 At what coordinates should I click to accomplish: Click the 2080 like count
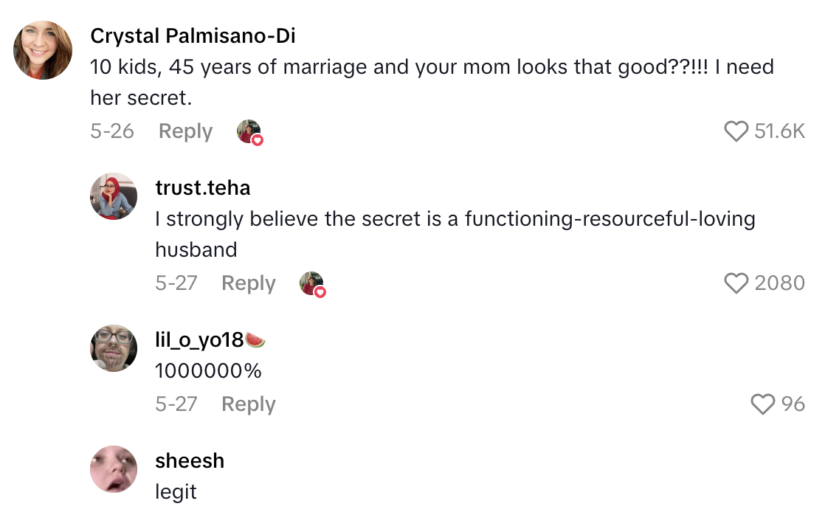point(779,283)
